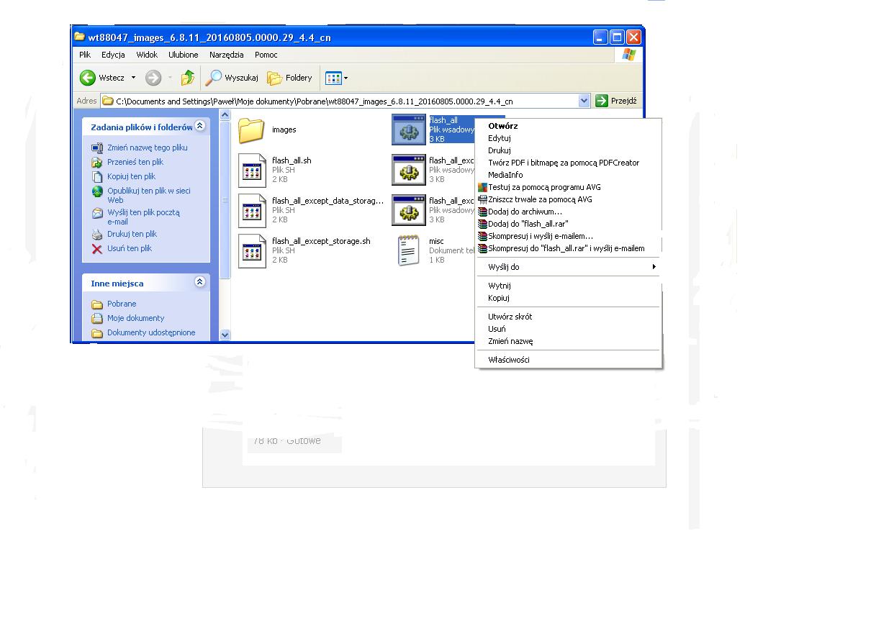Open the Narzędzia menu

[226, 55]
